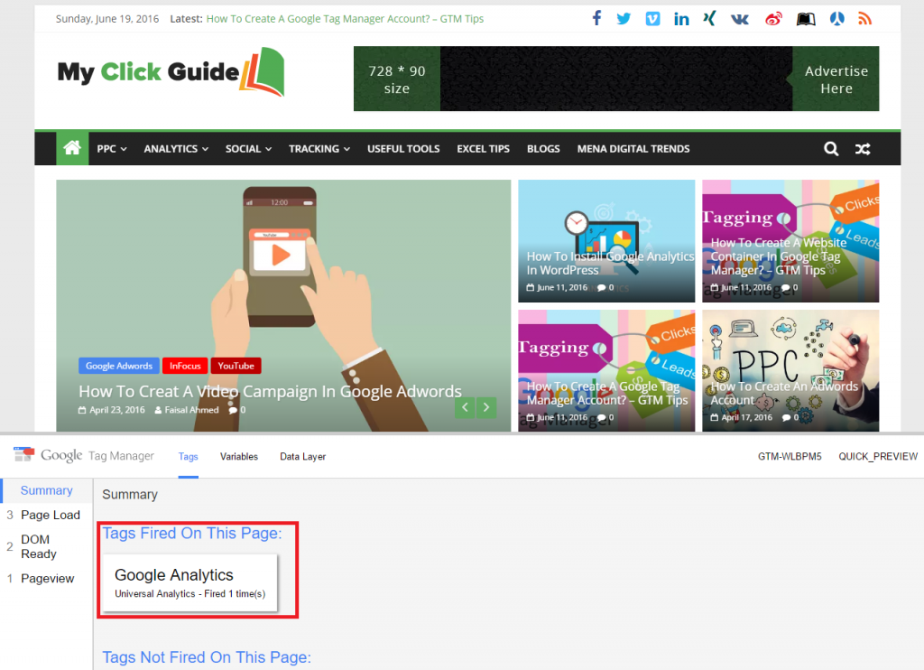
Task: Select Summary in the event list
Action: click(47, 490)
